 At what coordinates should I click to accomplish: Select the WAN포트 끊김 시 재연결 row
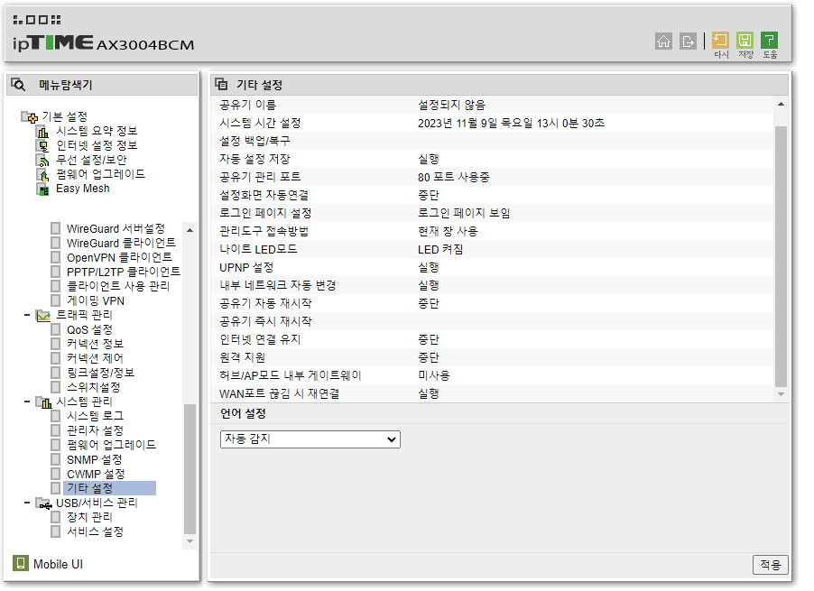492,393
